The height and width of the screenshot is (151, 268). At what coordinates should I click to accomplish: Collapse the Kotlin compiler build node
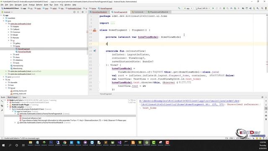point(8,107)
